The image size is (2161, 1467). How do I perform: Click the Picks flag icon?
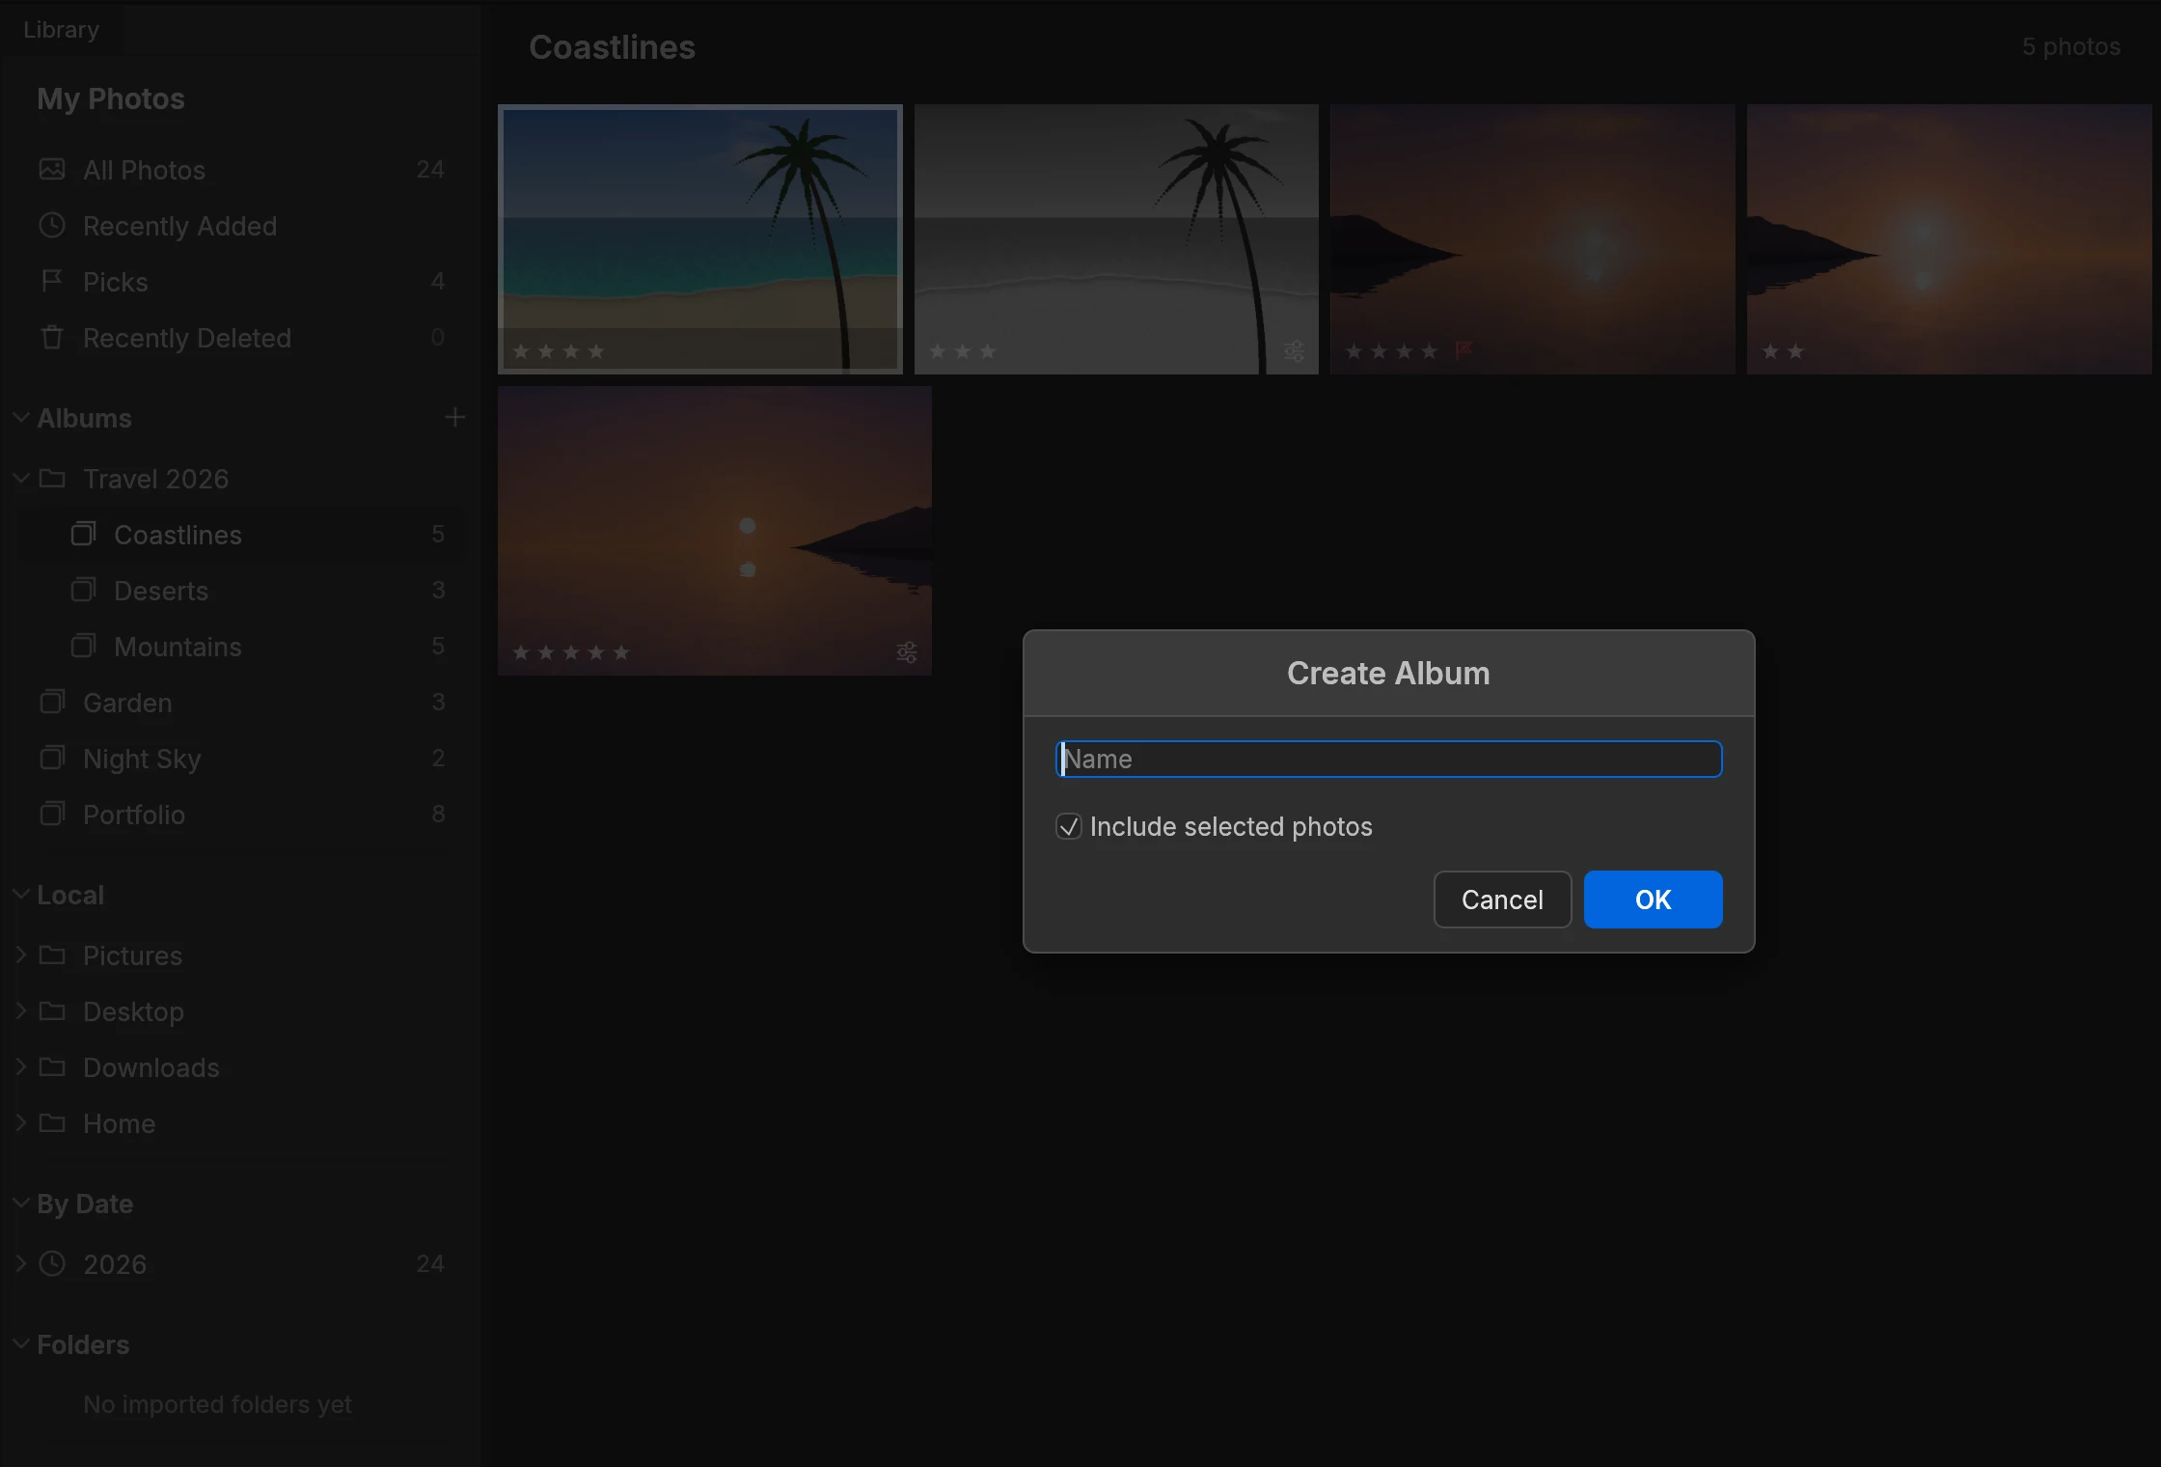click(52, 282)
